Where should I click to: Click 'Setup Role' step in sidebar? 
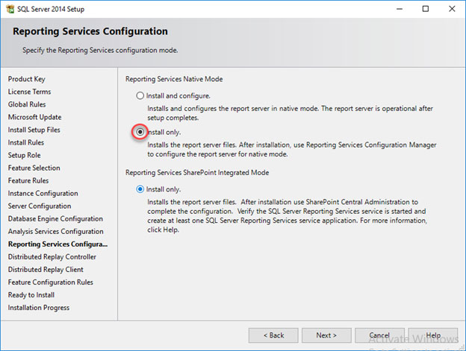tap(25, 155)
